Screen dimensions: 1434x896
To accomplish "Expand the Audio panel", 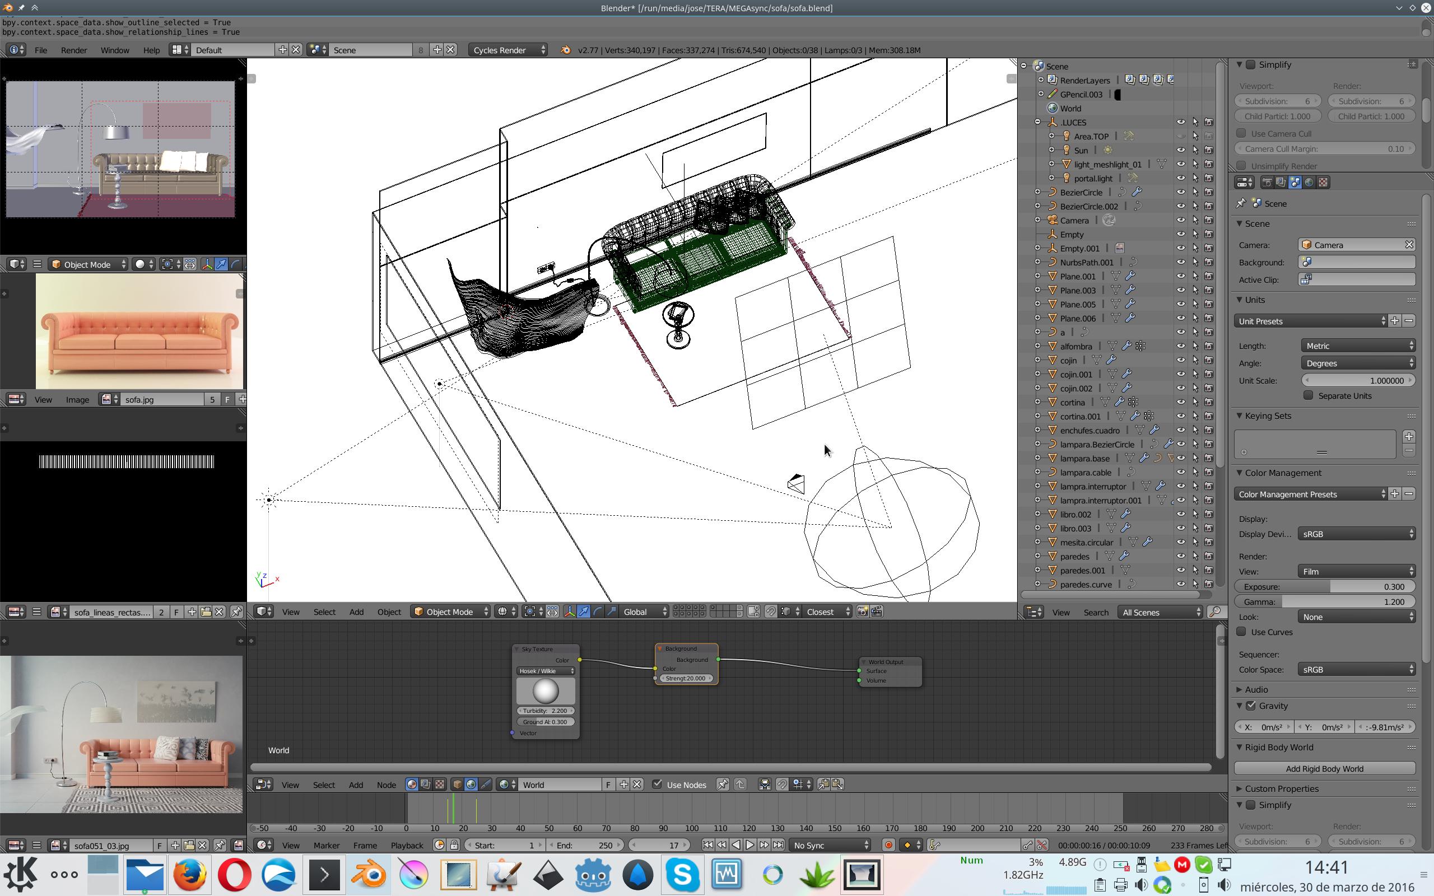I will [x=1256, y=689].
